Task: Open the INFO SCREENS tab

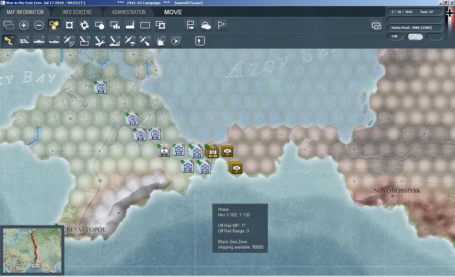Action: pos(77,12)
